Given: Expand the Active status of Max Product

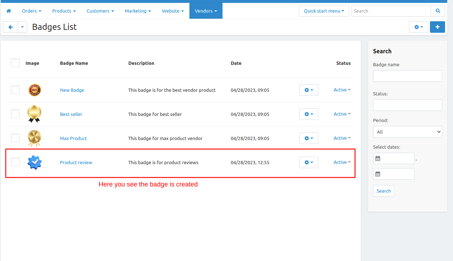Looking at the screenshot, I should point(342,138).
